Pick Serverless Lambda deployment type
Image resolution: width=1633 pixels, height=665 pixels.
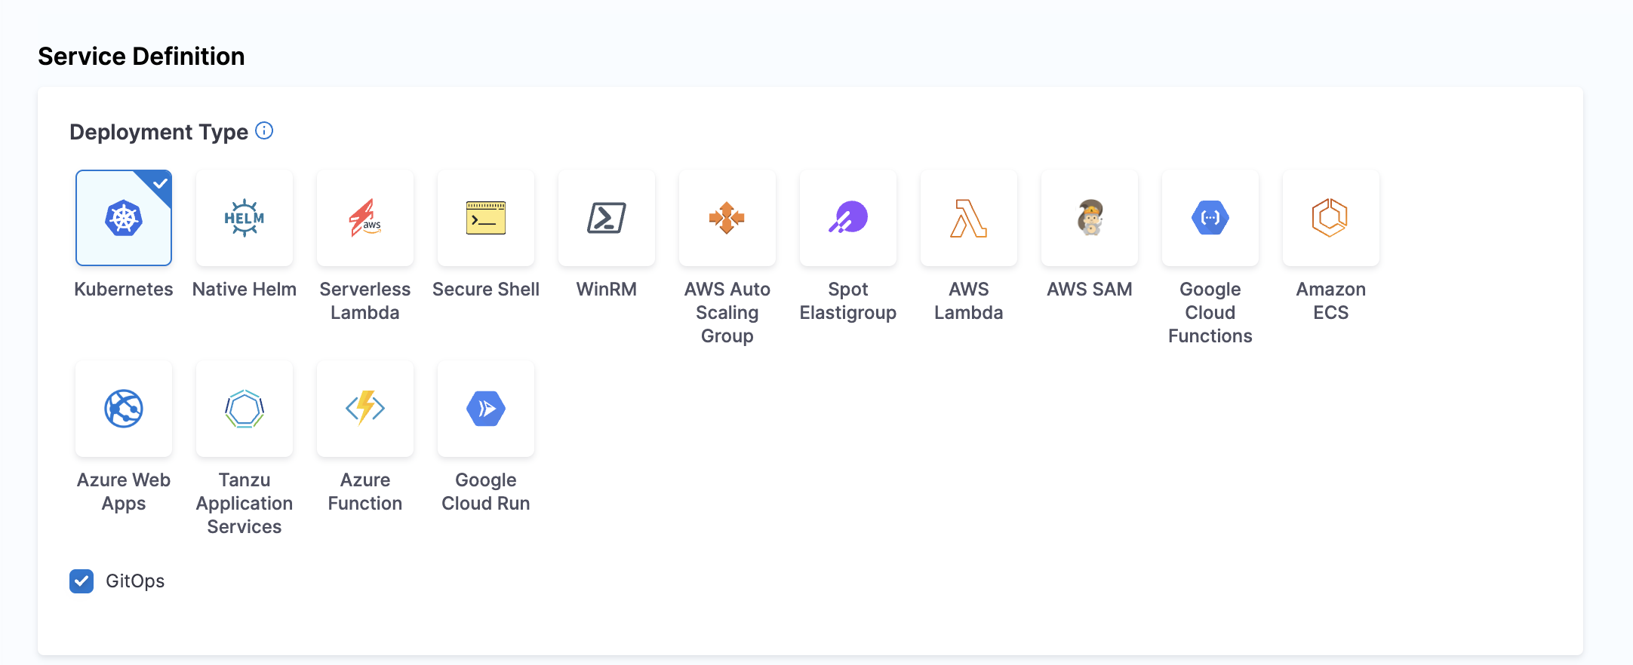coord(365,218)
